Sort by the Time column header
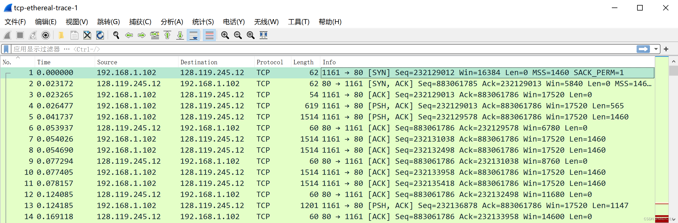 [65, 62]
